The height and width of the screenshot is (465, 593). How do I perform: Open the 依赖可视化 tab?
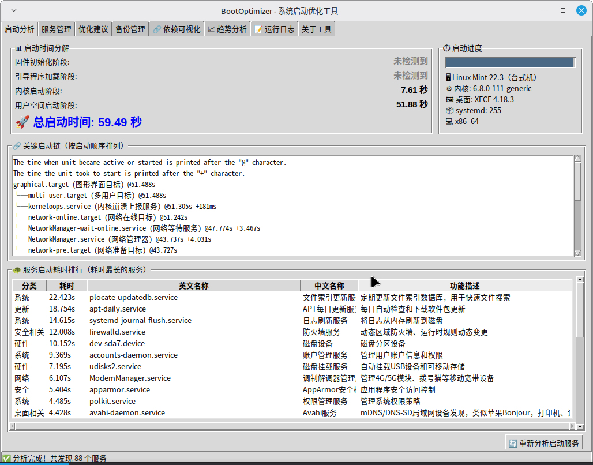(x=177, y=29)
